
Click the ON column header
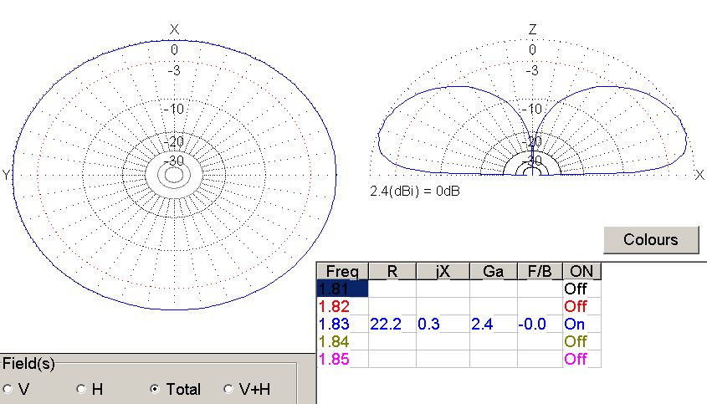click(581, 271)
